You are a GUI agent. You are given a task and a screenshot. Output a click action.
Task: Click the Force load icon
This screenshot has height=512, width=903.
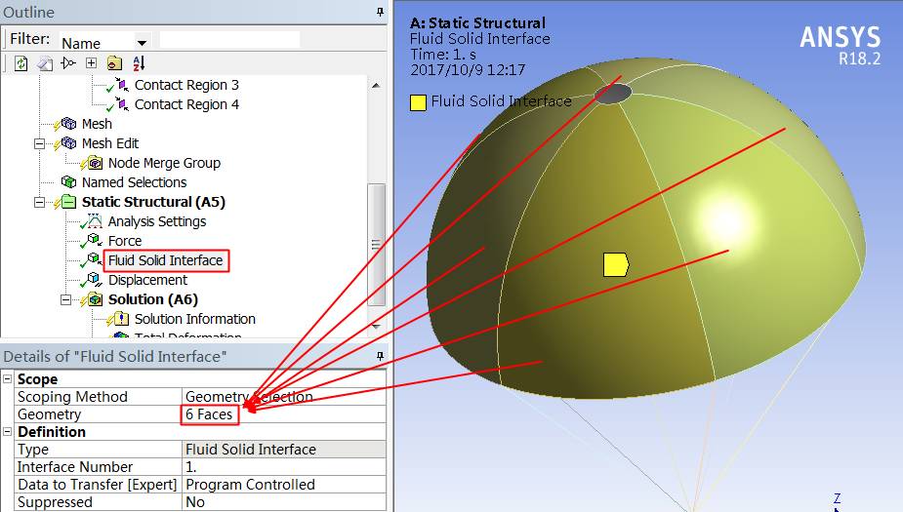95,240
